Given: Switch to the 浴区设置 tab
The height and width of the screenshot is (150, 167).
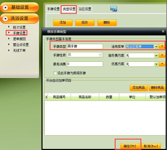Looking at the screenshot, I should coord(85,9).
